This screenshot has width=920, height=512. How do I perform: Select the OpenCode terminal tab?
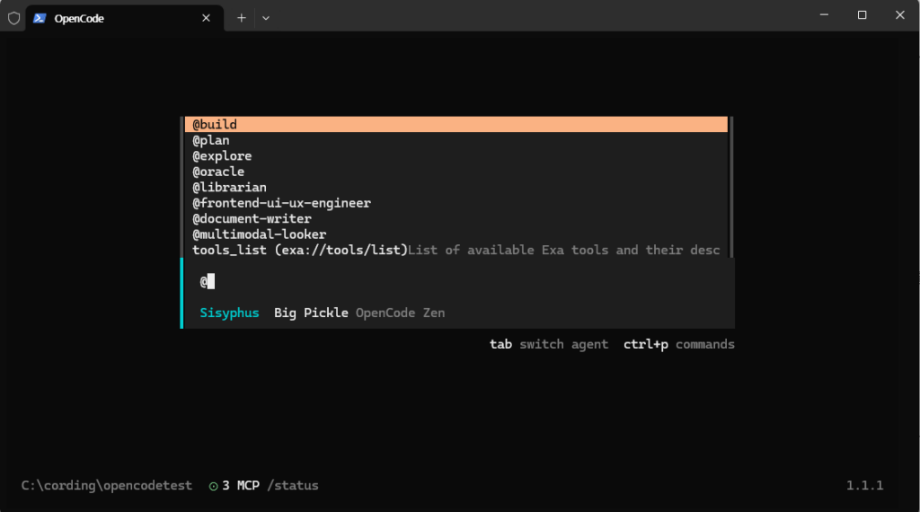[x=108, y=18]
